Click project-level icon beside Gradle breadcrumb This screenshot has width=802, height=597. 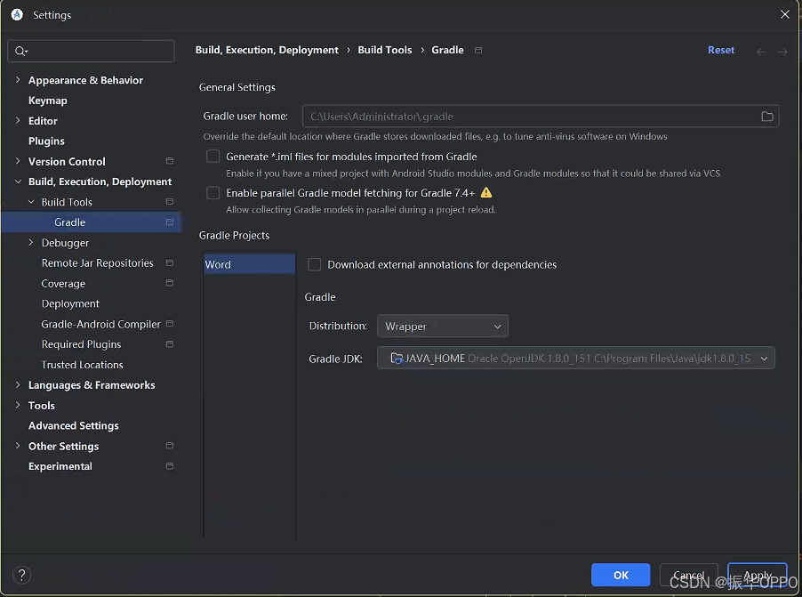pos(478,50)
